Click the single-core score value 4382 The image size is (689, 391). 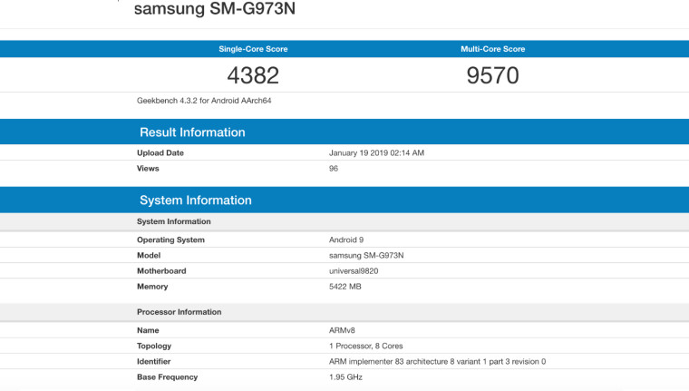253,75
